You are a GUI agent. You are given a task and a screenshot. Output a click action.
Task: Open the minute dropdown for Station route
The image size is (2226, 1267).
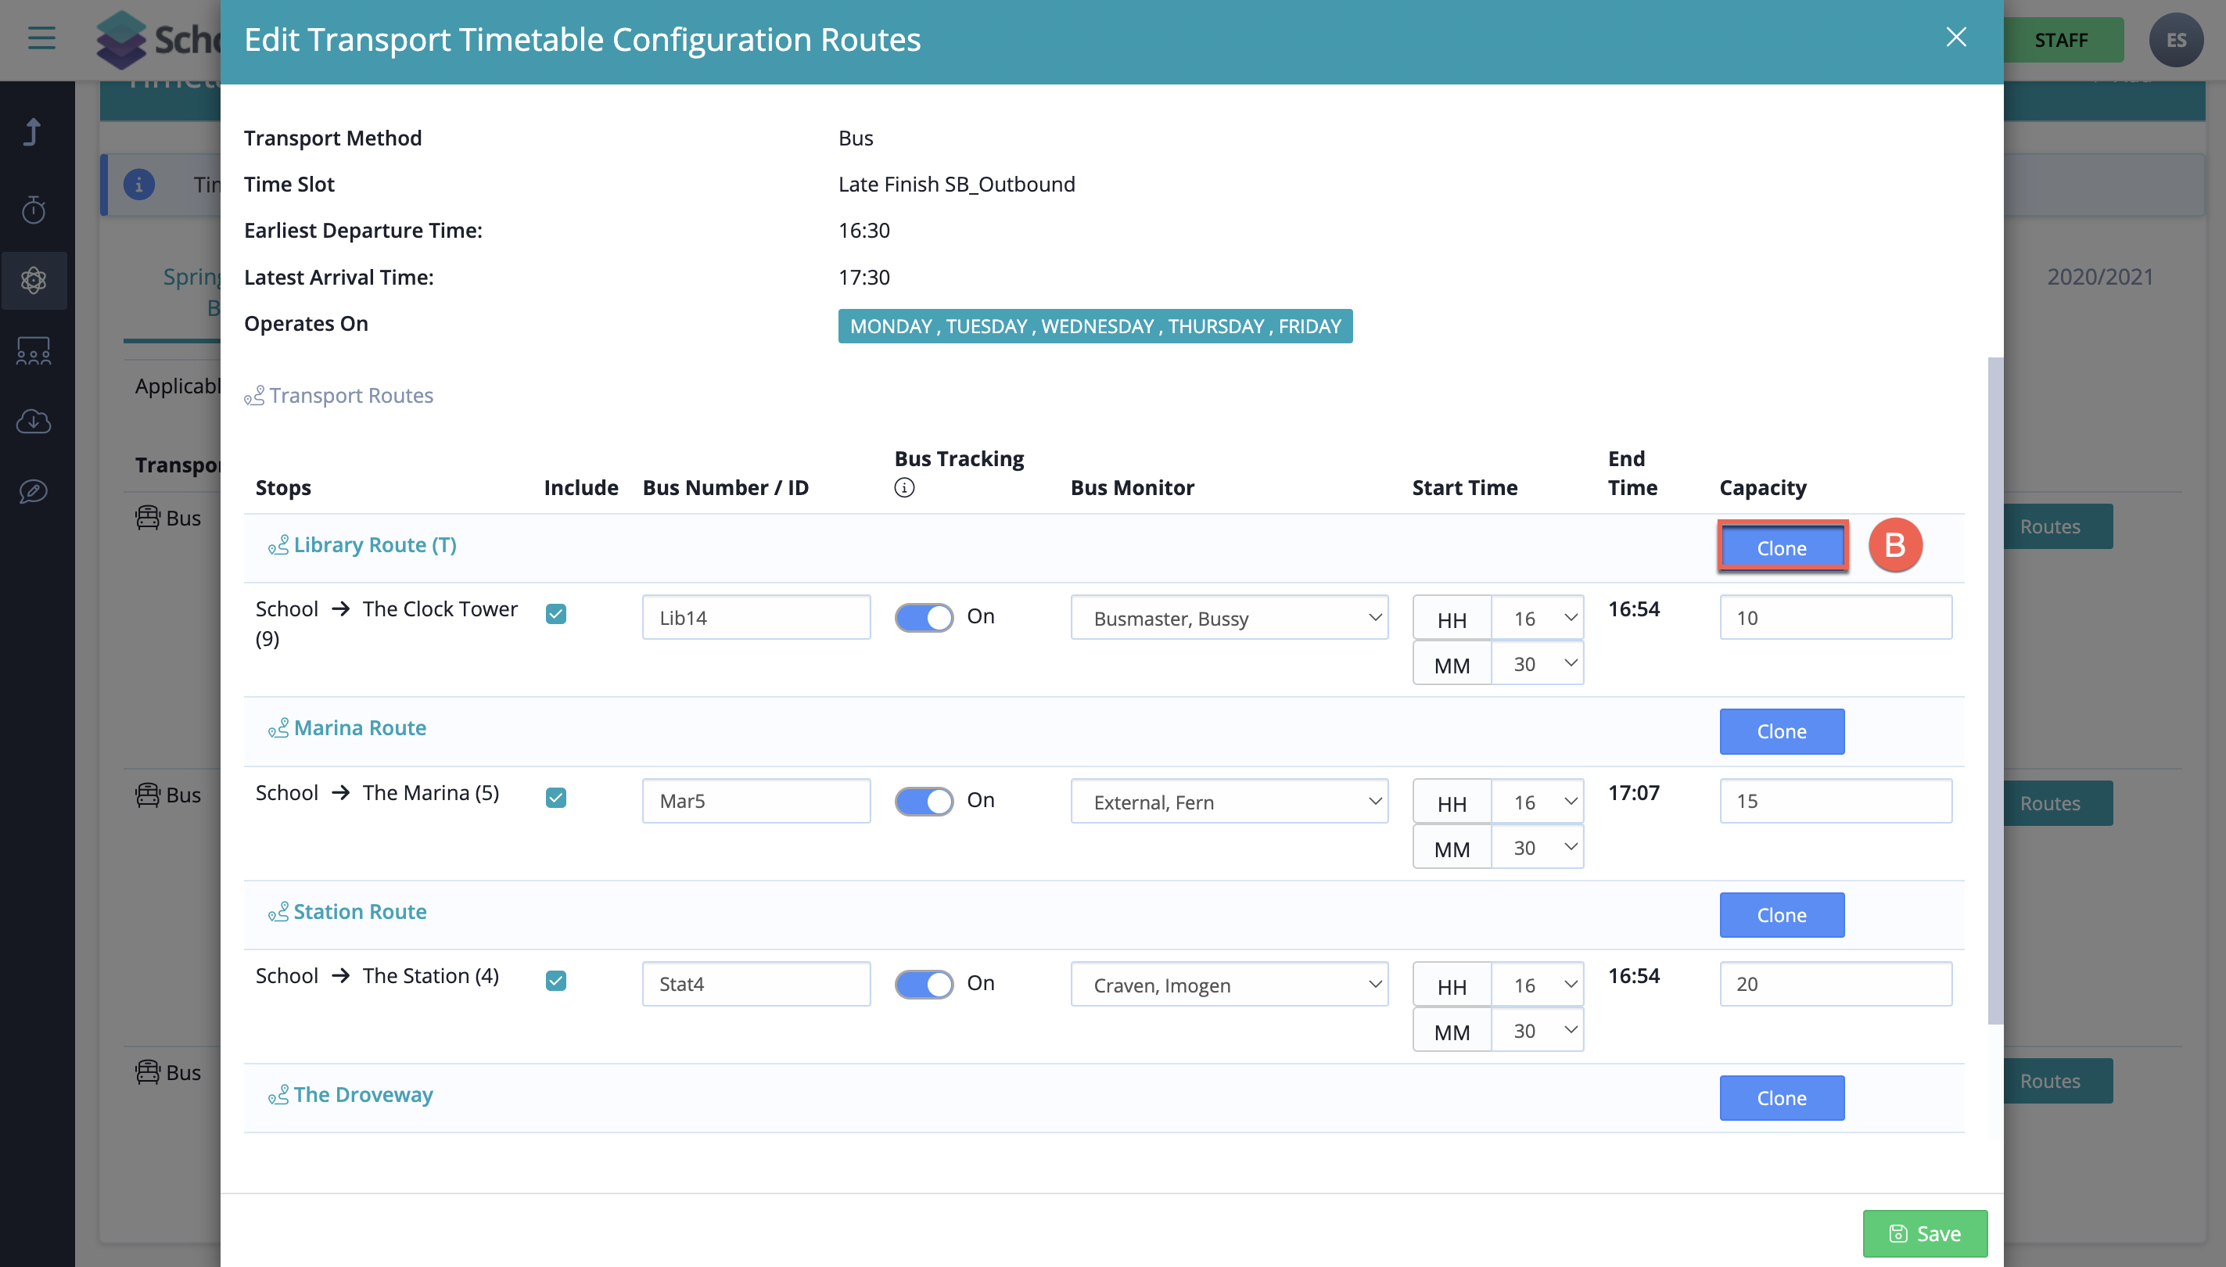[1538, 1031]
